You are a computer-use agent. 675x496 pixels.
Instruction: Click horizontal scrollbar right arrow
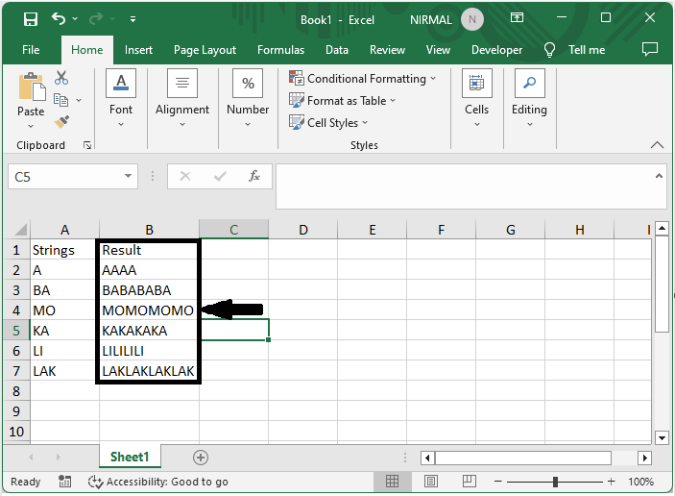pyautogui.click(x=644, y=458)
